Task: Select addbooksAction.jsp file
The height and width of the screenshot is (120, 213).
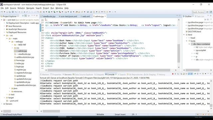Action: (x=25, y=57)
